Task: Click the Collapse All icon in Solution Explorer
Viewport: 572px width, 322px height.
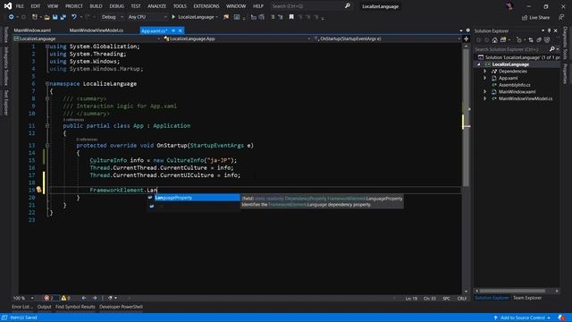Action: [539, 40]
